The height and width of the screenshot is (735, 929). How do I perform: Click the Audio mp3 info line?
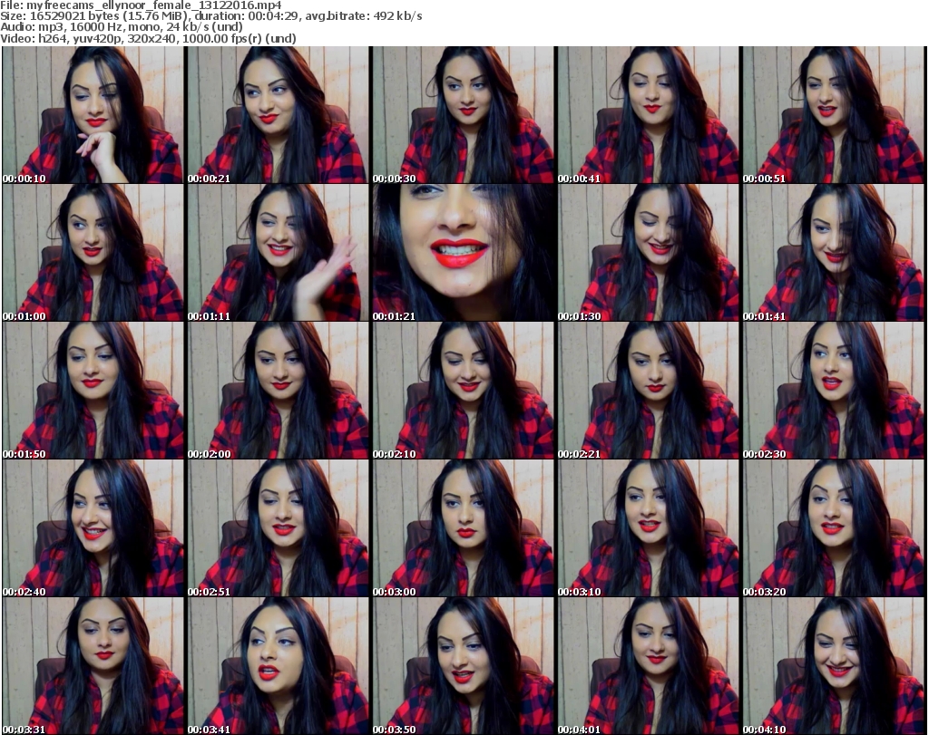tap(122, 27)
